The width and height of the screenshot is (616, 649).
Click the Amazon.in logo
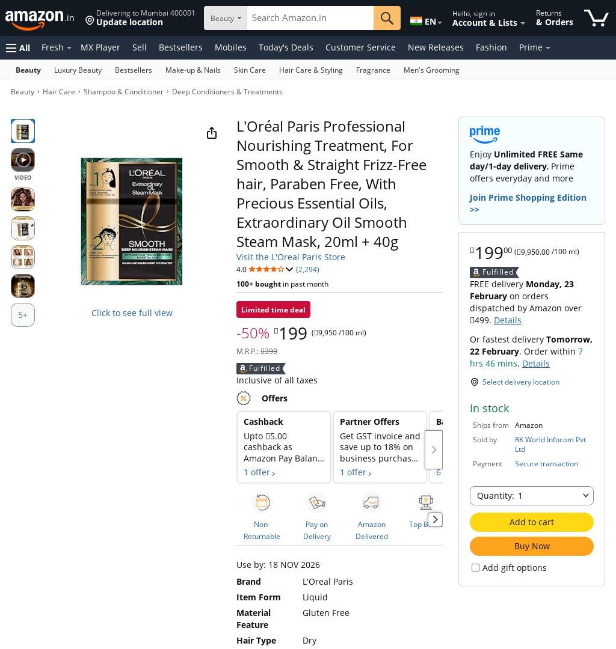[x=39, y=19]
